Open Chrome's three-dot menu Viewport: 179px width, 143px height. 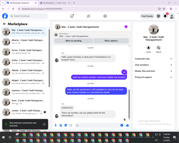click(x=176, y=9)
